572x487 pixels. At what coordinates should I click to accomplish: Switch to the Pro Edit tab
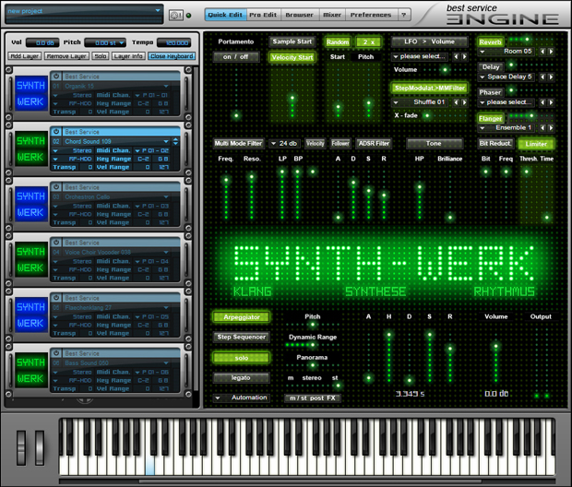click(263, 15)
